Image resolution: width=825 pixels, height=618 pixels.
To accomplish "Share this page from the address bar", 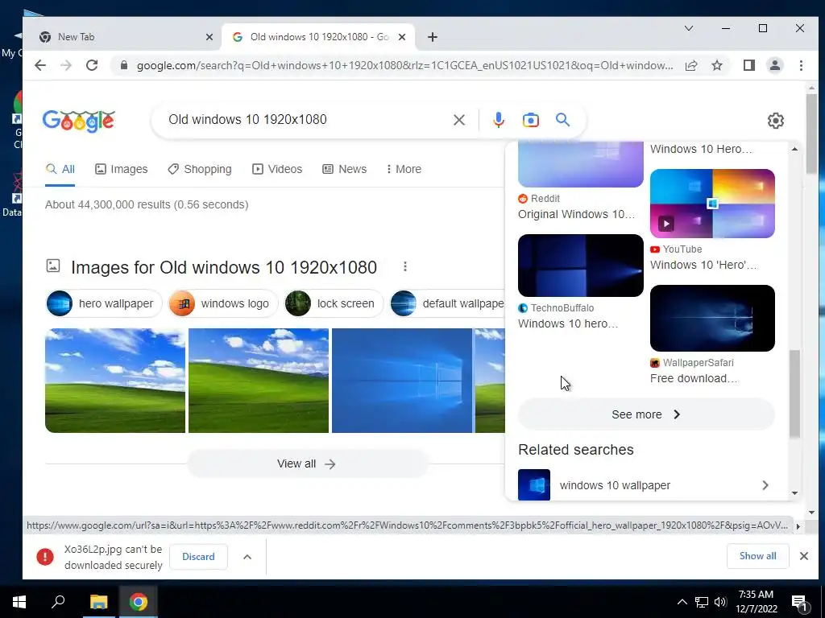I will 691,65.
